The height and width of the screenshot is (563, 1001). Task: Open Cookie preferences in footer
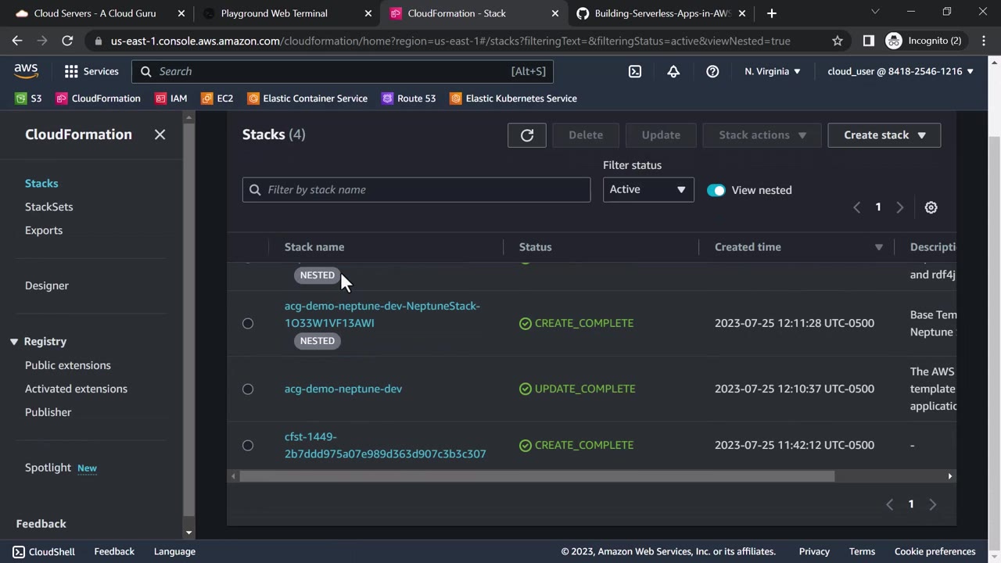point(935,551)
